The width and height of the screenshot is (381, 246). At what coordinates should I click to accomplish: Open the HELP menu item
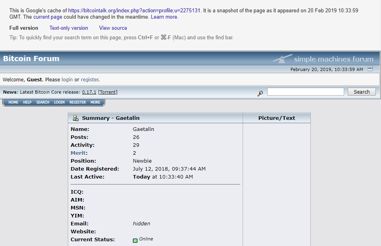click(27, 102)
